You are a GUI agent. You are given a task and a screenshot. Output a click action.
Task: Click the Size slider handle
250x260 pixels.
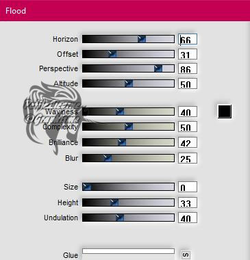pos(87,187)
